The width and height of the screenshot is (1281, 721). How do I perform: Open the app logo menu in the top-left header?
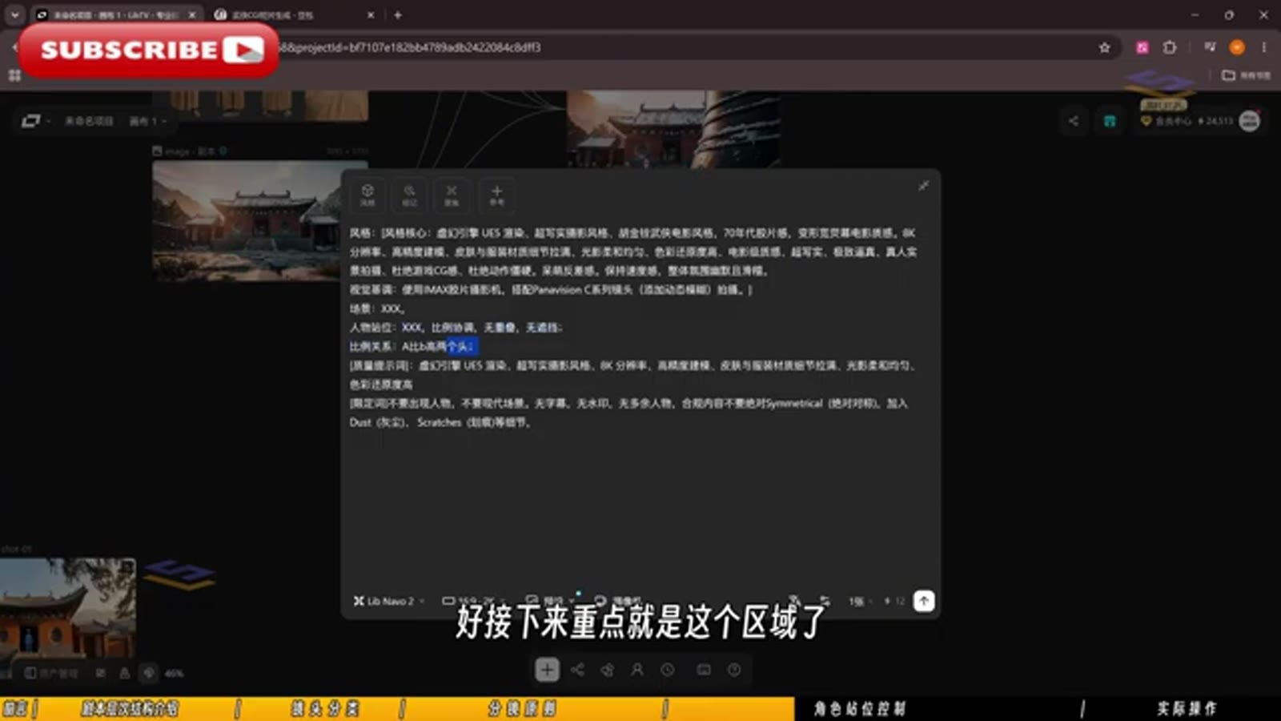coord(35,121)
